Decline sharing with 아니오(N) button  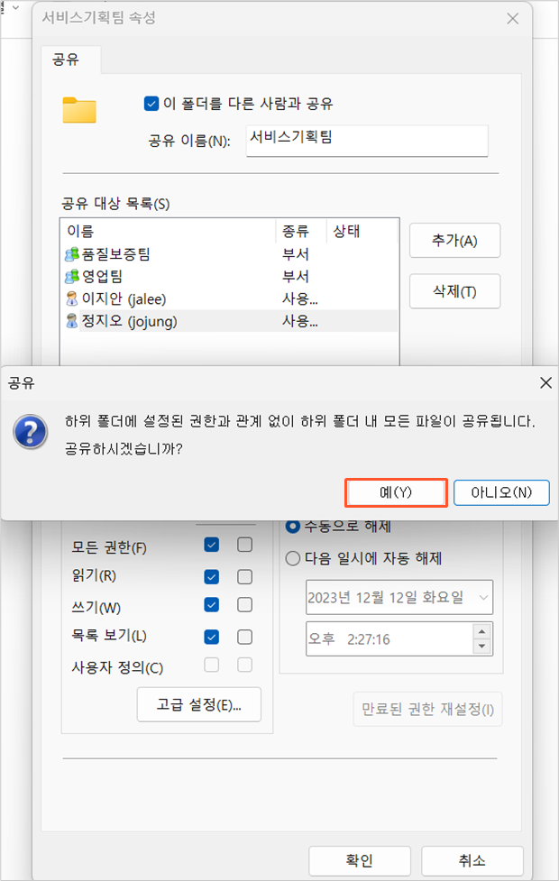(501, 492)
